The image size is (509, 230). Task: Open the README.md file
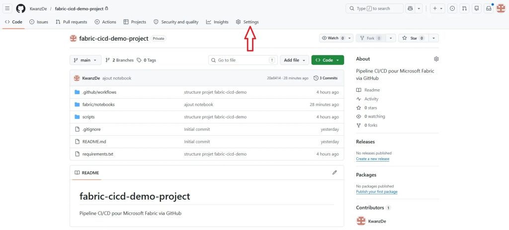(94, 142)
